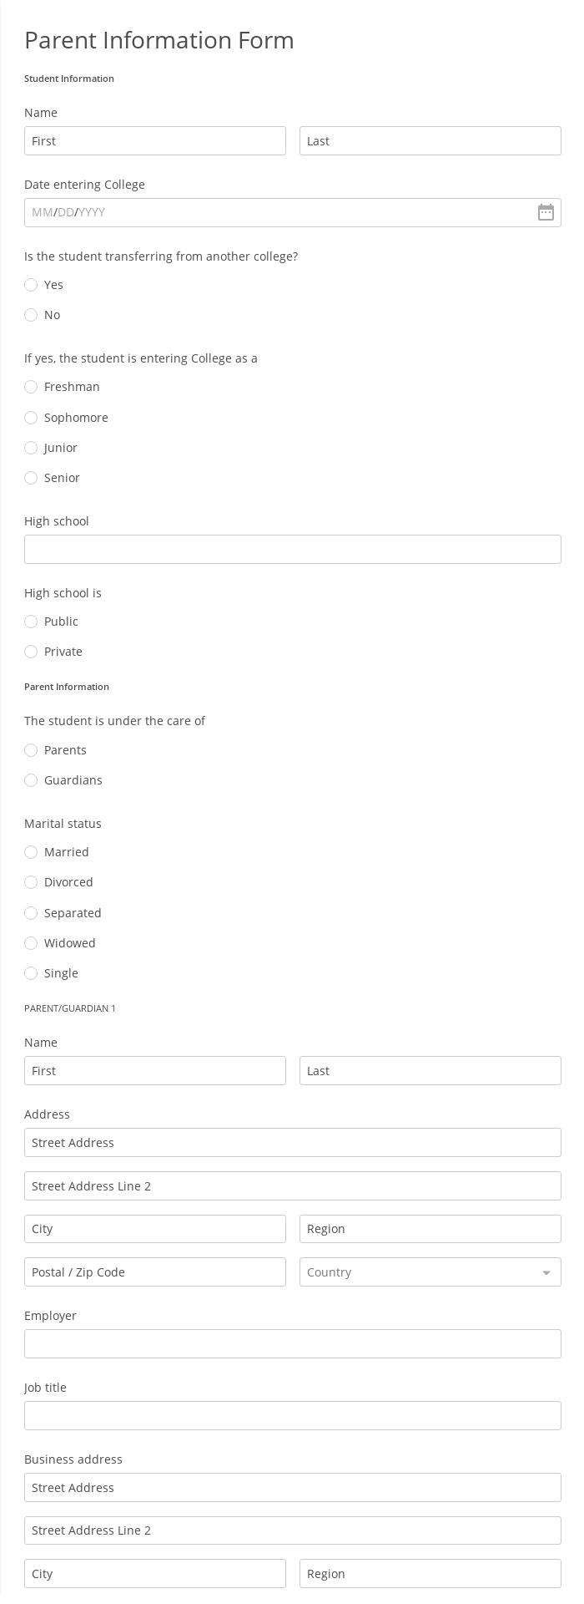Image resolution: width=584 pixels, height=1604 pixels.
Task: Click the student First name field
Action: [x=154, y=140]
